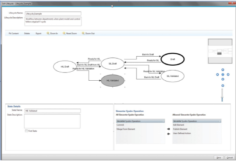Image resolution: width=236 pixels, height=161 pixels.
Task: Click the Zoom In magnifier tool
Action: click(x=52, y=33)
